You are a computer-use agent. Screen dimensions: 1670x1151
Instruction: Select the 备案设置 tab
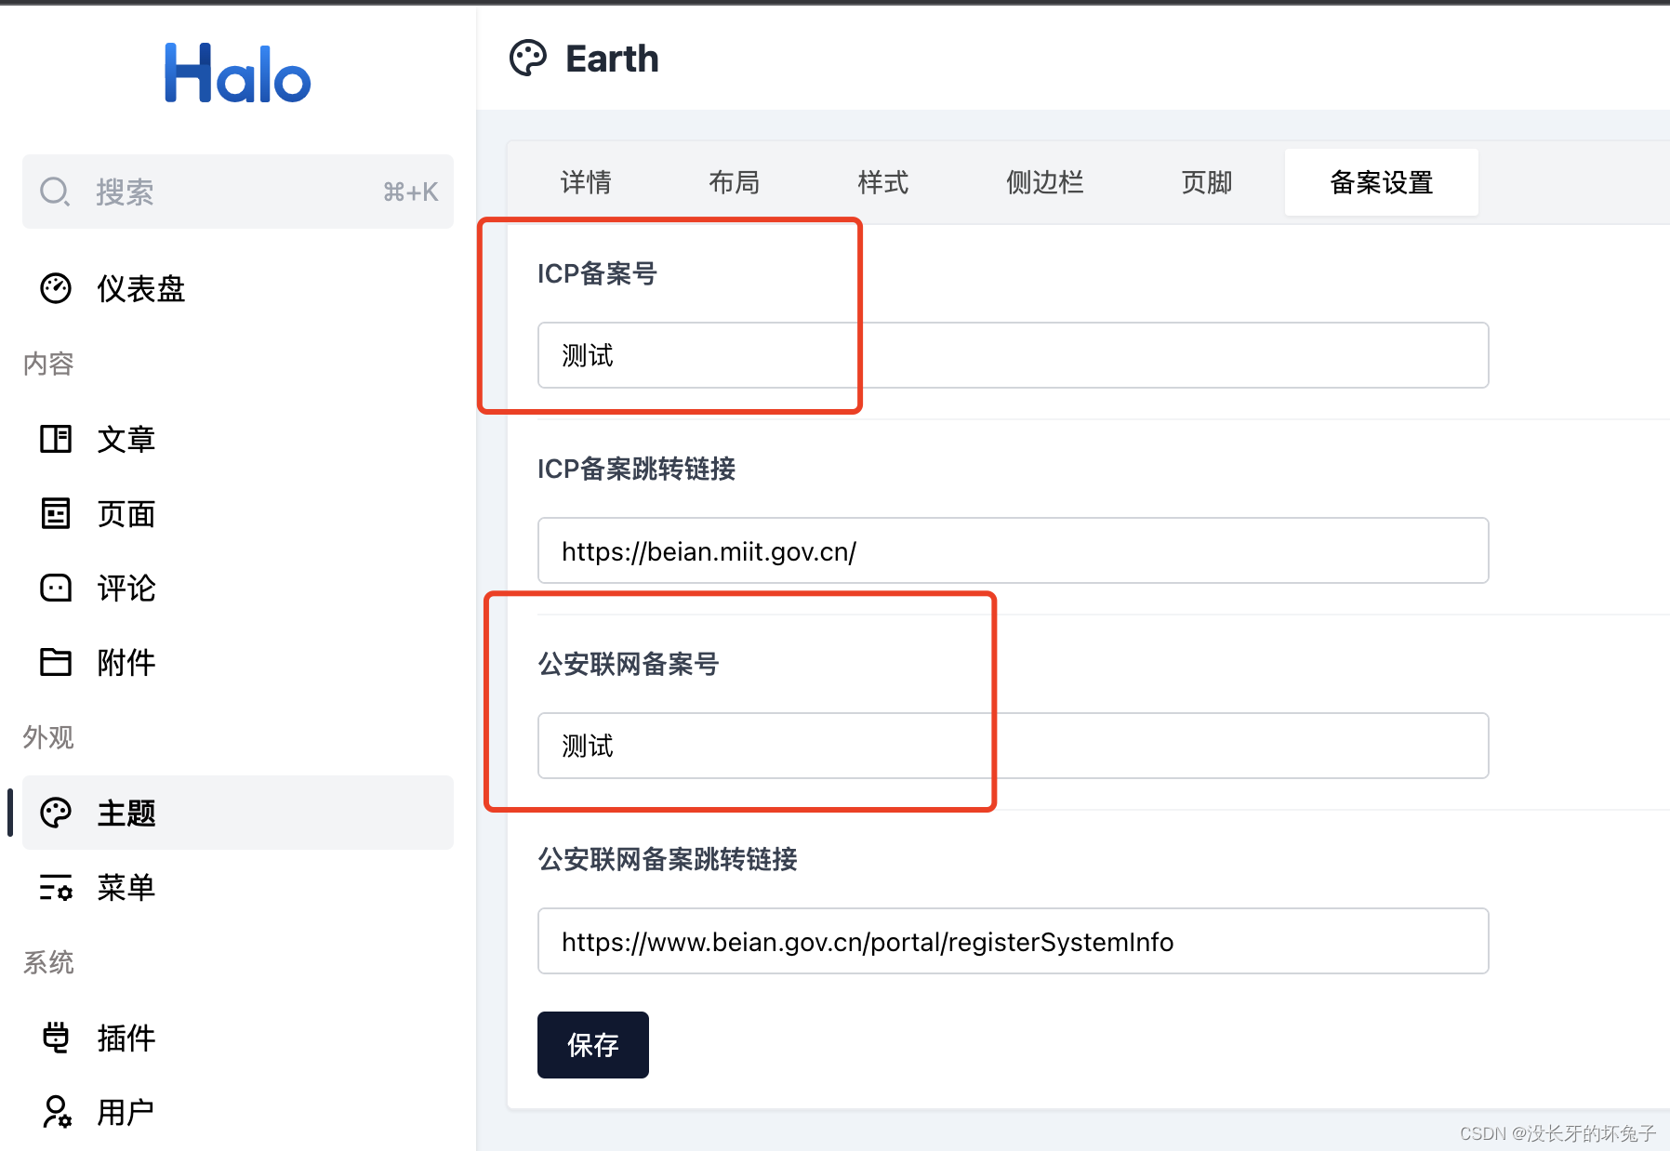click(x=1382, y=182)
